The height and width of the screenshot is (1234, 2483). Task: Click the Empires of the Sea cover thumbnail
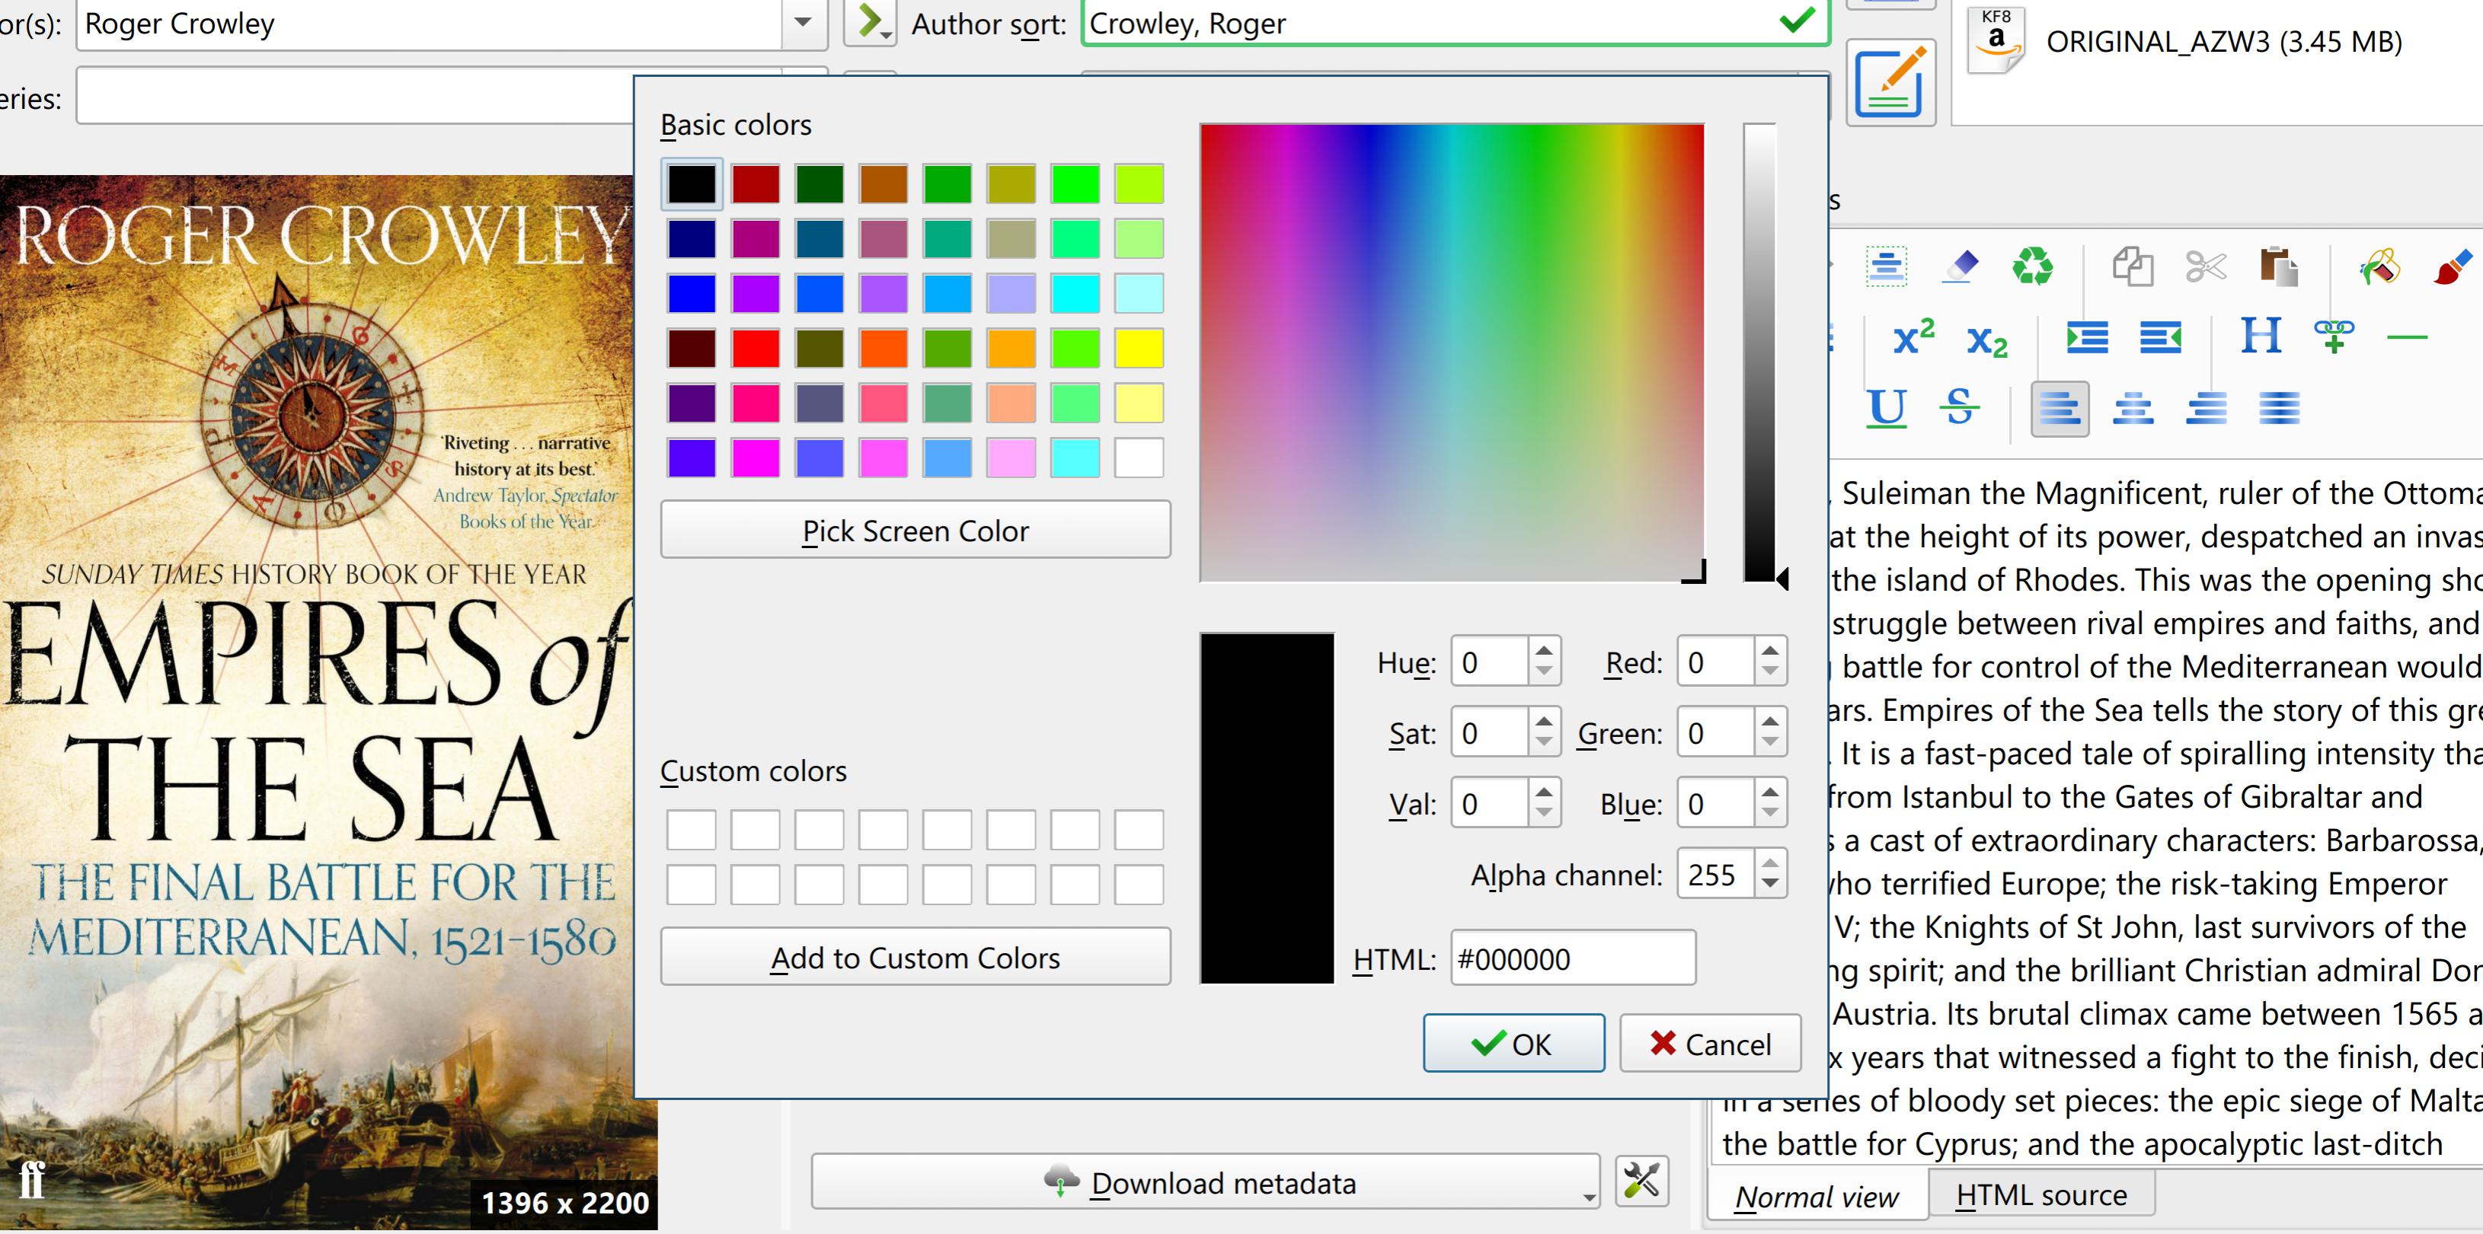(328, 701)
